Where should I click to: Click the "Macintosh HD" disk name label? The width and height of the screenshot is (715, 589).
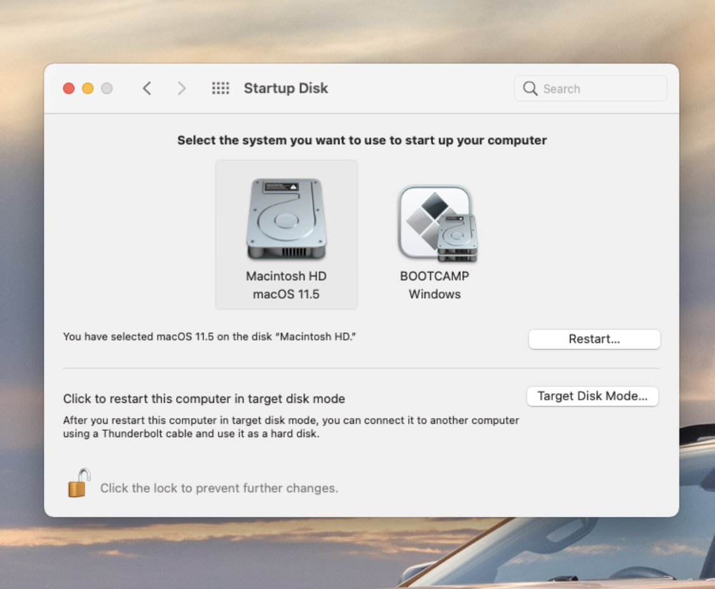pos(287,276)
